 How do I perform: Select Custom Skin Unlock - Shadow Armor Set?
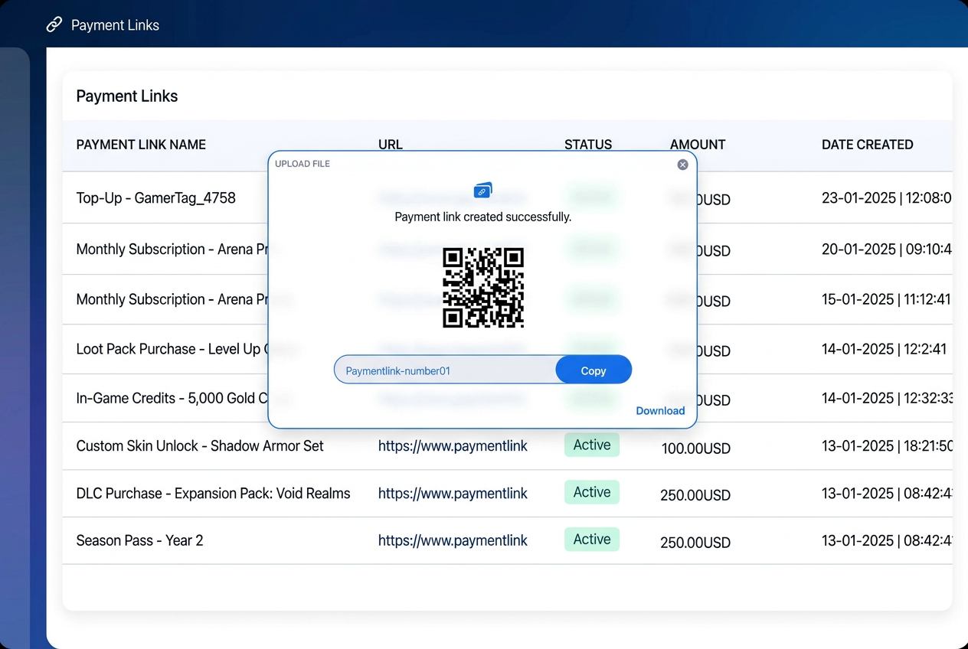click(x=200, y=446)
